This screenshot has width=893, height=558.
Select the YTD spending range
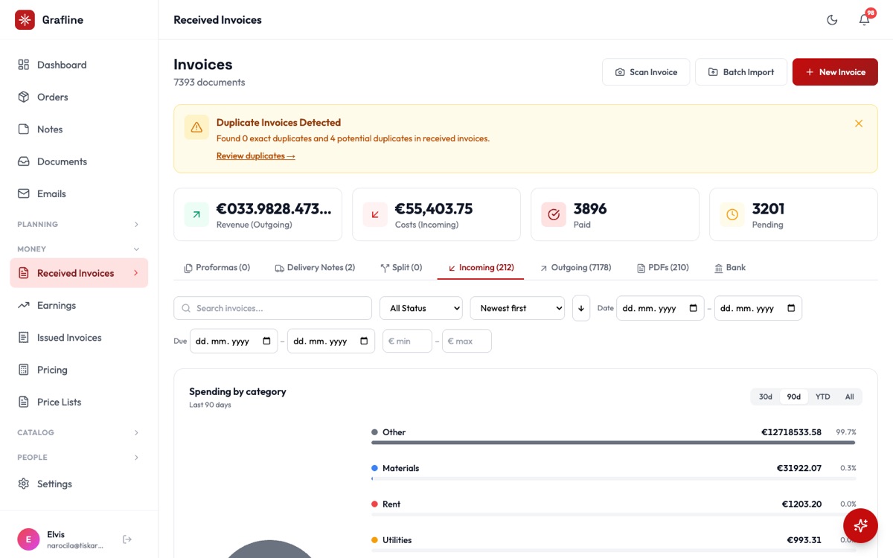click(822, 397)
